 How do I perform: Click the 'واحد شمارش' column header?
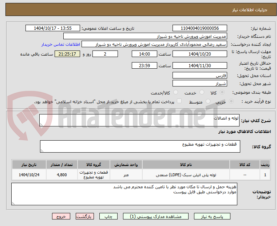click(126, 165)
